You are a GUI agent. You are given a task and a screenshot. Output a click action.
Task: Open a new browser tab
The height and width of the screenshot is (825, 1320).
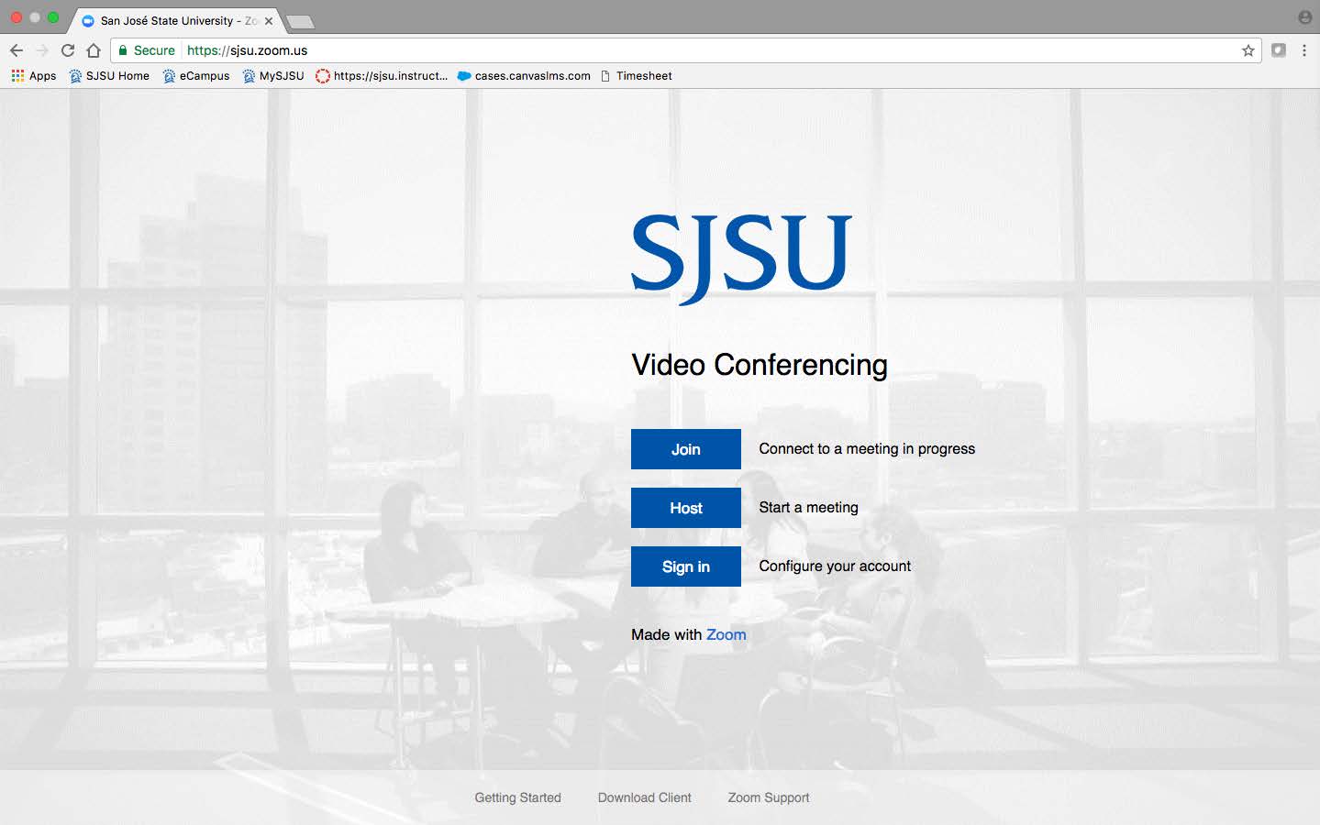click(300, 21)
